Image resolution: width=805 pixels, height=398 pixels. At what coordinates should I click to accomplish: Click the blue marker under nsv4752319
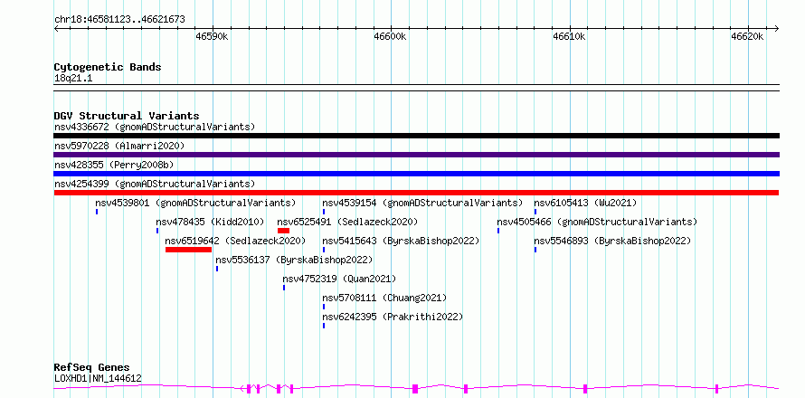[x=284, y=288]
